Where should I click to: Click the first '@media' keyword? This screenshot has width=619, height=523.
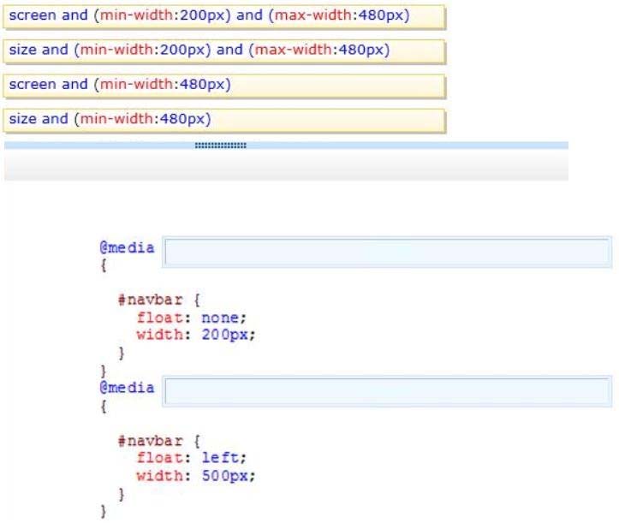tap(127, 248)
